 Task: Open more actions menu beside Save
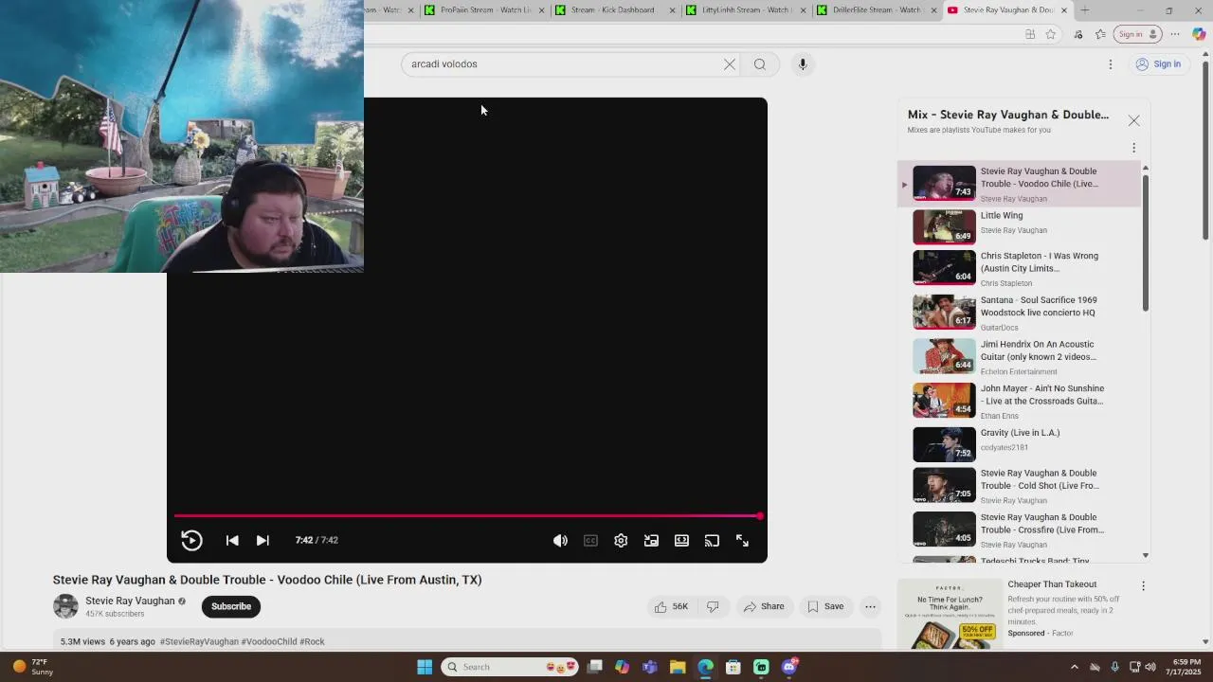[870, 606]
